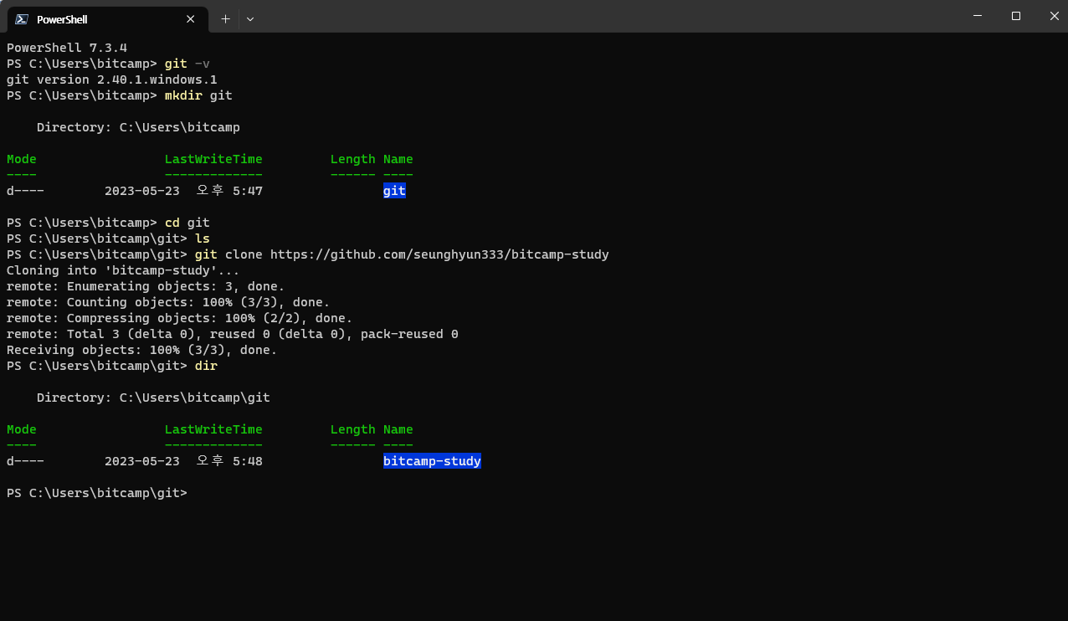The width and height of the screenshot is (1068, 621).
Task: Click 'remote: Compressing objects' output line
Action: coord(180,318)
